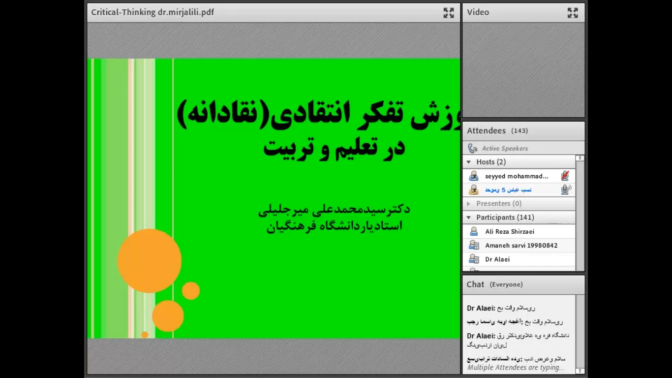The height and width of the screenshot is (378, 672).
Task: Maximize the Critical-Thinking PDF share pod
Action: point(448,13)
